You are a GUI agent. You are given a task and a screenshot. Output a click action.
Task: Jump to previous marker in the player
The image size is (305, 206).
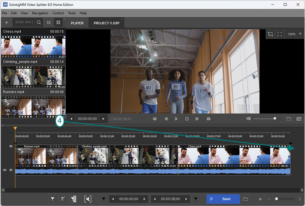coord(155,119)
